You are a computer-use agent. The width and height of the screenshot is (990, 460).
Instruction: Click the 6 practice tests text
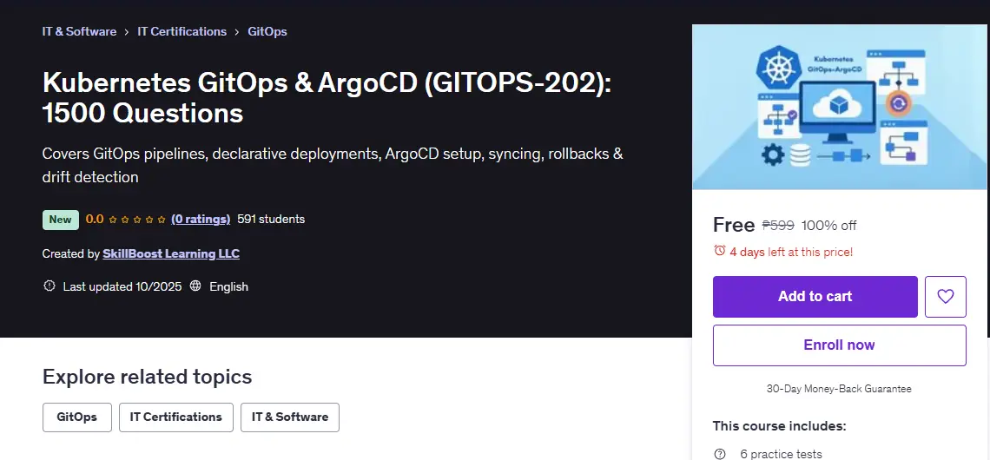[x=781, y=454]
